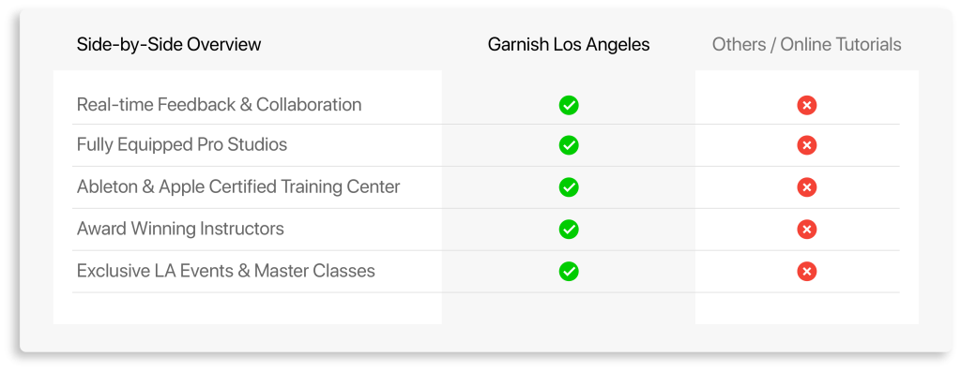The width and height of the screenshot is (961, 372).
Task: Click the Side-by-Side Overview heading
Action: click(x=169, y=45)
